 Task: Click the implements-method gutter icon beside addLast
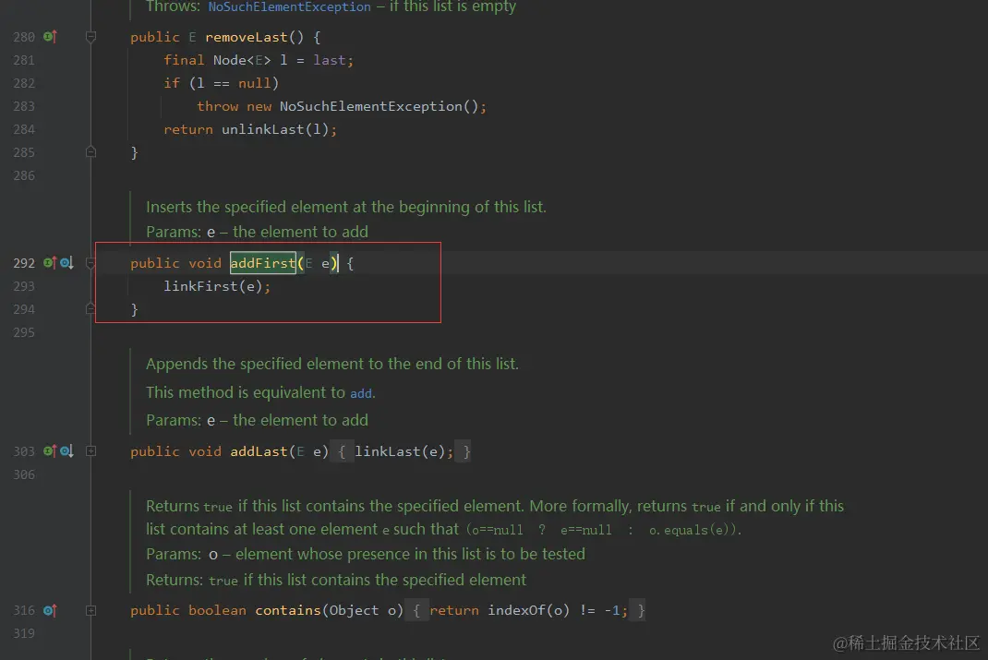click(50, 450)
